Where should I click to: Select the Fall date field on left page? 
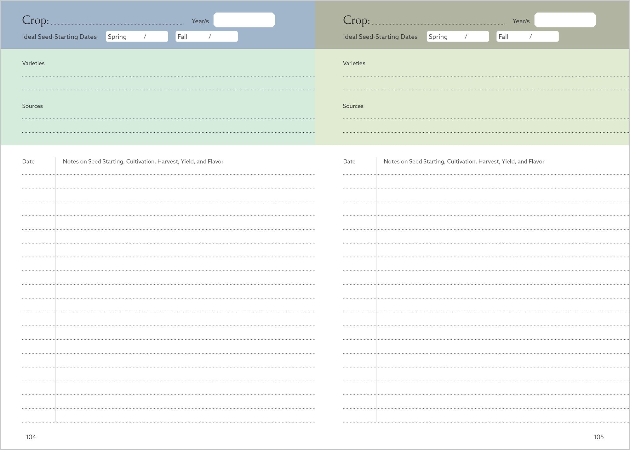[207, 37]
